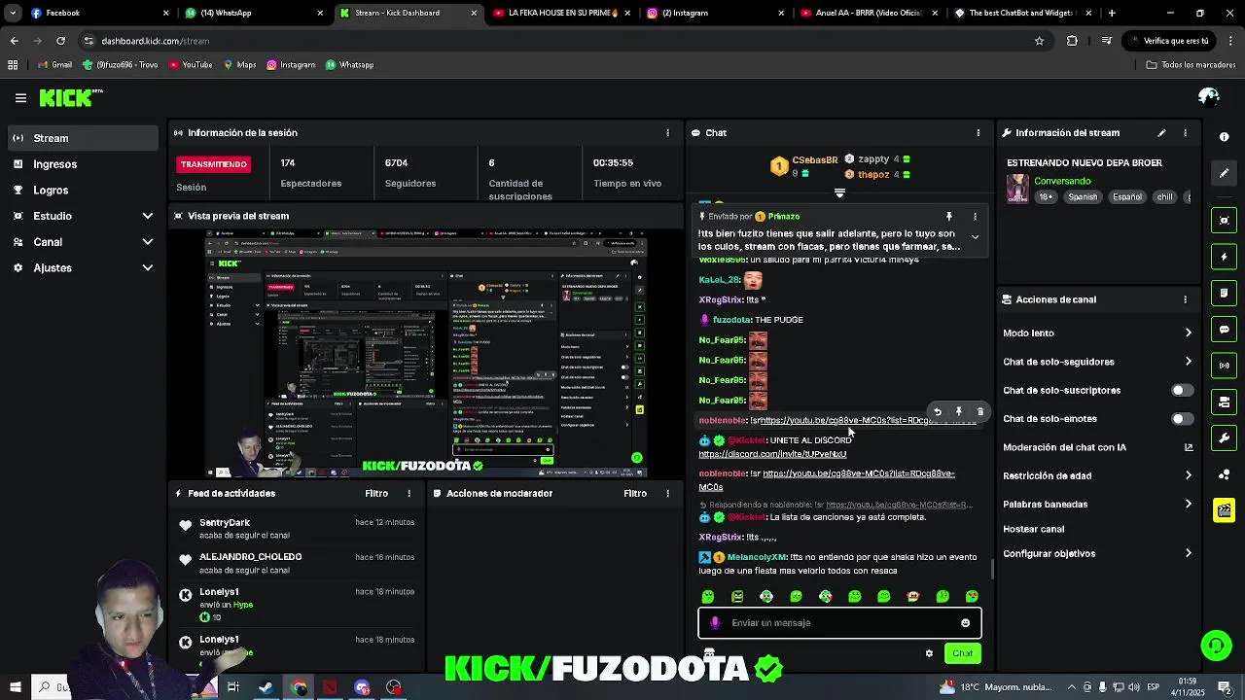Image resolution: width=1245 pixels, height=700 pixels.
Task: Pin the Primazo highlighted message
Action: 949,217
